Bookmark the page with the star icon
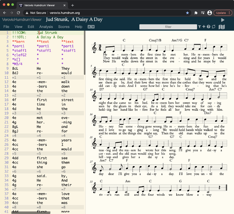Image resolution: width=234 pixels, height=214 pixels. point(188,12)
